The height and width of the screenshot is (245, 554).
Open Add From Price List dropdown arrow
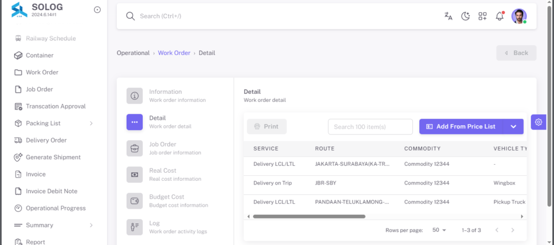(x=513, y=127)
